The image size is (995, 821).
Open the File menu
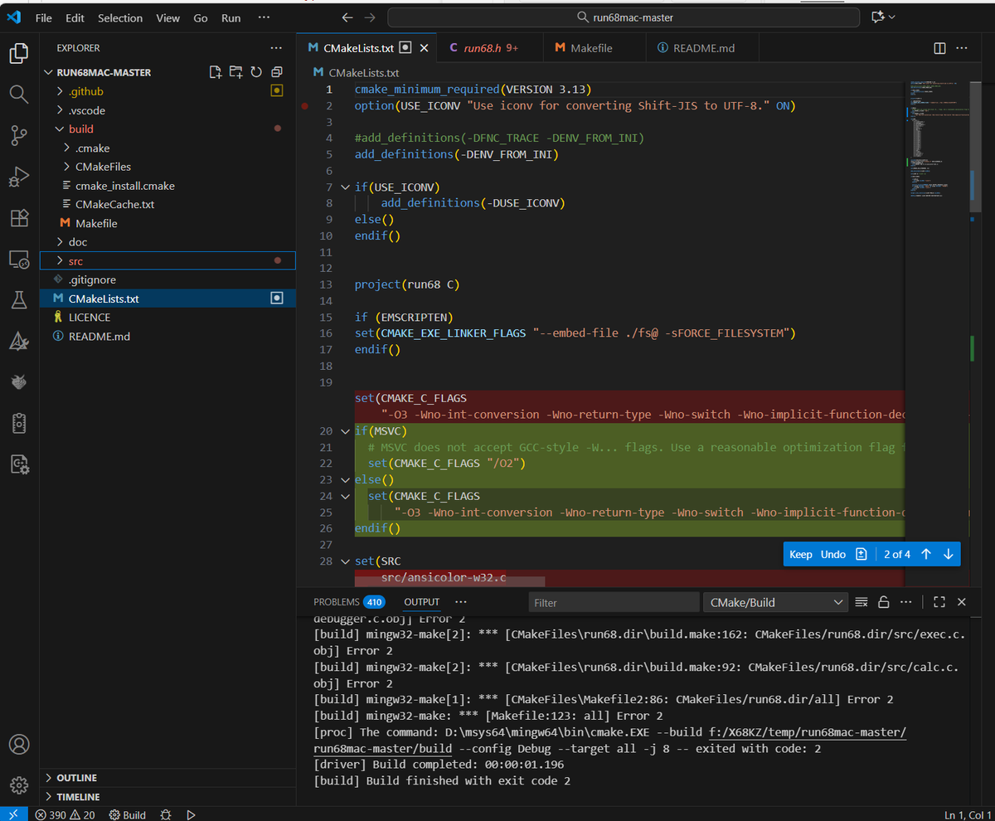tap(44, 17)
